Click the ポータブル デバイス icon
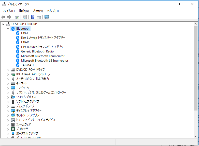This screenshot has width=199, height=146. click(13, 134)
